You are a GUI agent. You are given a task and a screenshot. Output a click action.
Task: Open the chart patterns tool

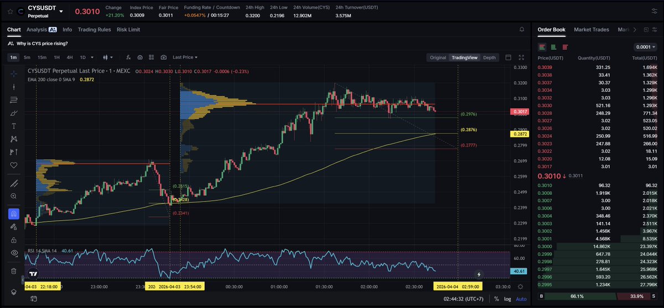(x=14, y=139)
